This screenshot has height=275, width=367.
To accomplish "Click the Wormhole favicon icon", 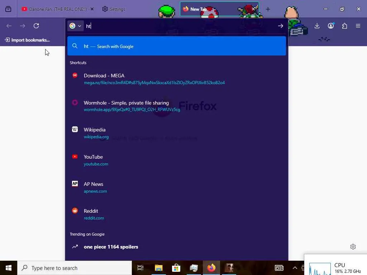I will point(75,102).
